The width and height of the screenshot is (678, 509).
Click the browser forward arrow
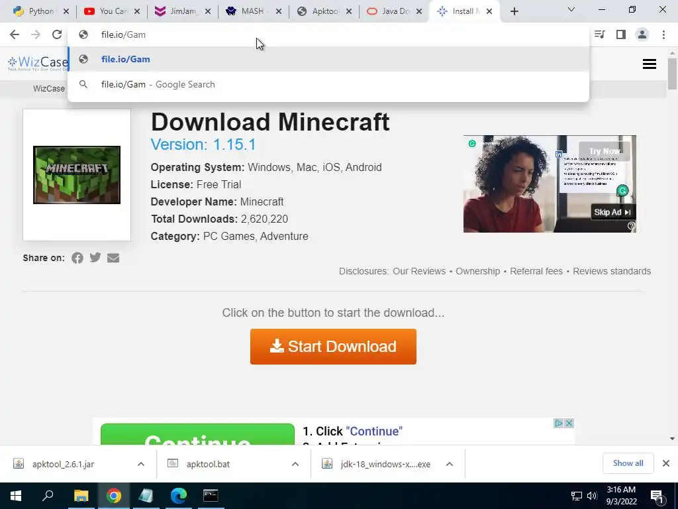pyautogui.click(x=36, y=34)
